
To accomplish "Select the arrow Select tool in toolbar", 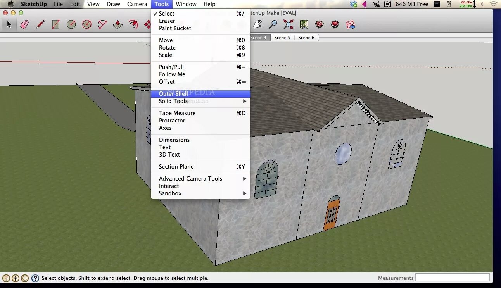I will [x=9, y=25].
